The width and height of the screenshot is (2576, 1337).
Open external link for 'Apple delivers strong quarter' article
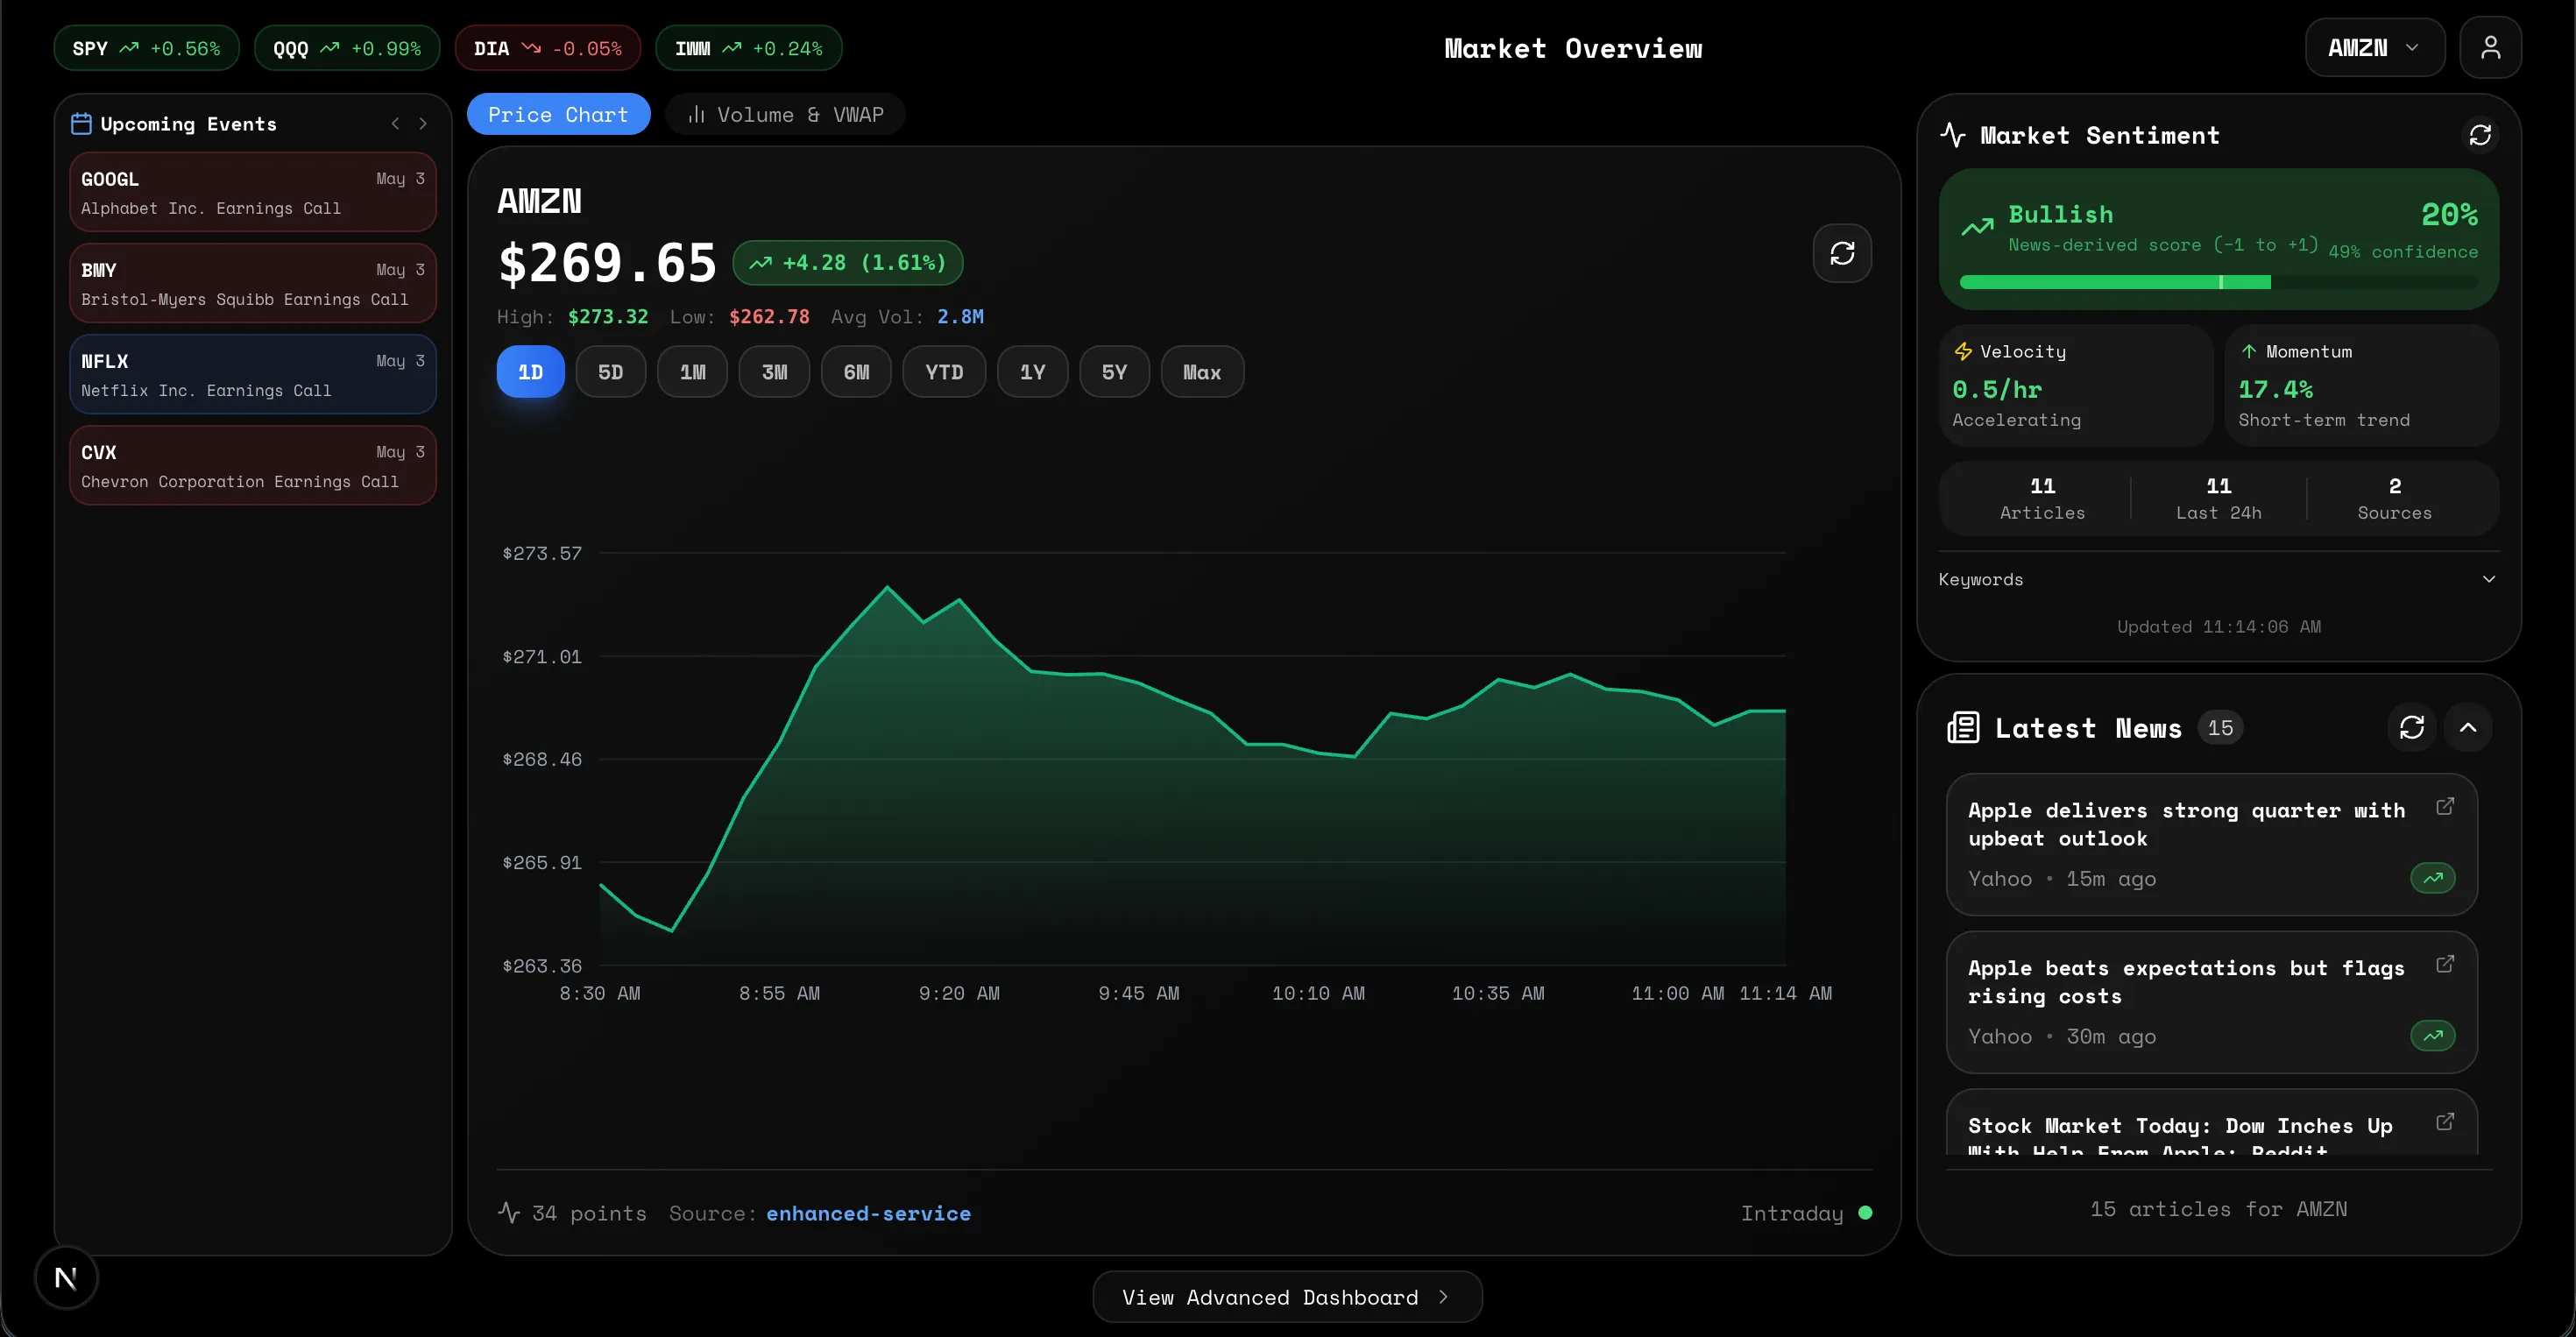(x=2445, y=806)
